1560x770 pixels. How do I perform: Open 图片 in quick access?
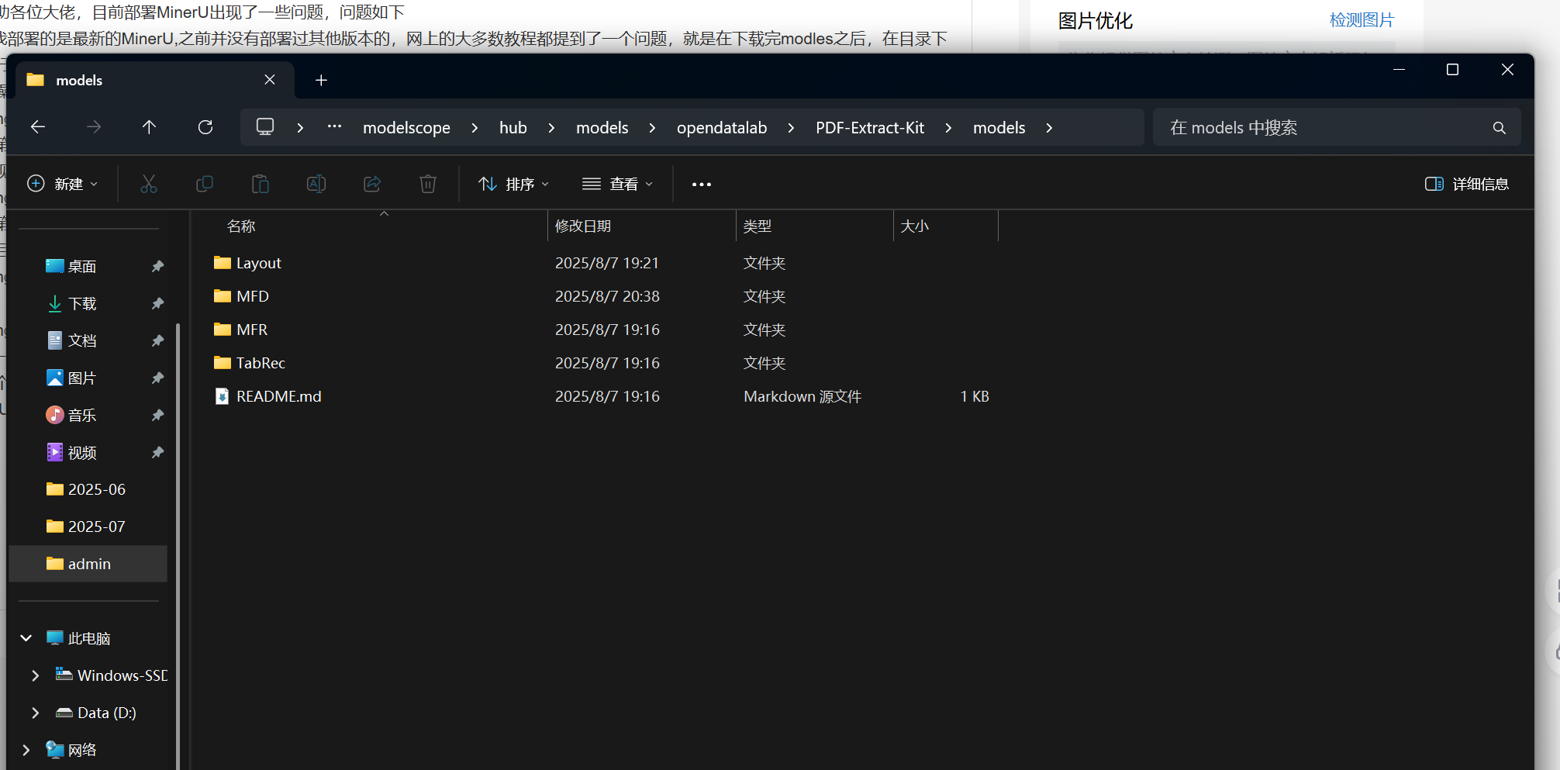(x=81, y=378)
